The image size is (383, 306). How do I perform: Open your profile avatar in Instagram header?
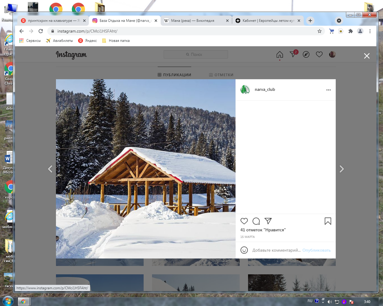[x=332, y=55]
